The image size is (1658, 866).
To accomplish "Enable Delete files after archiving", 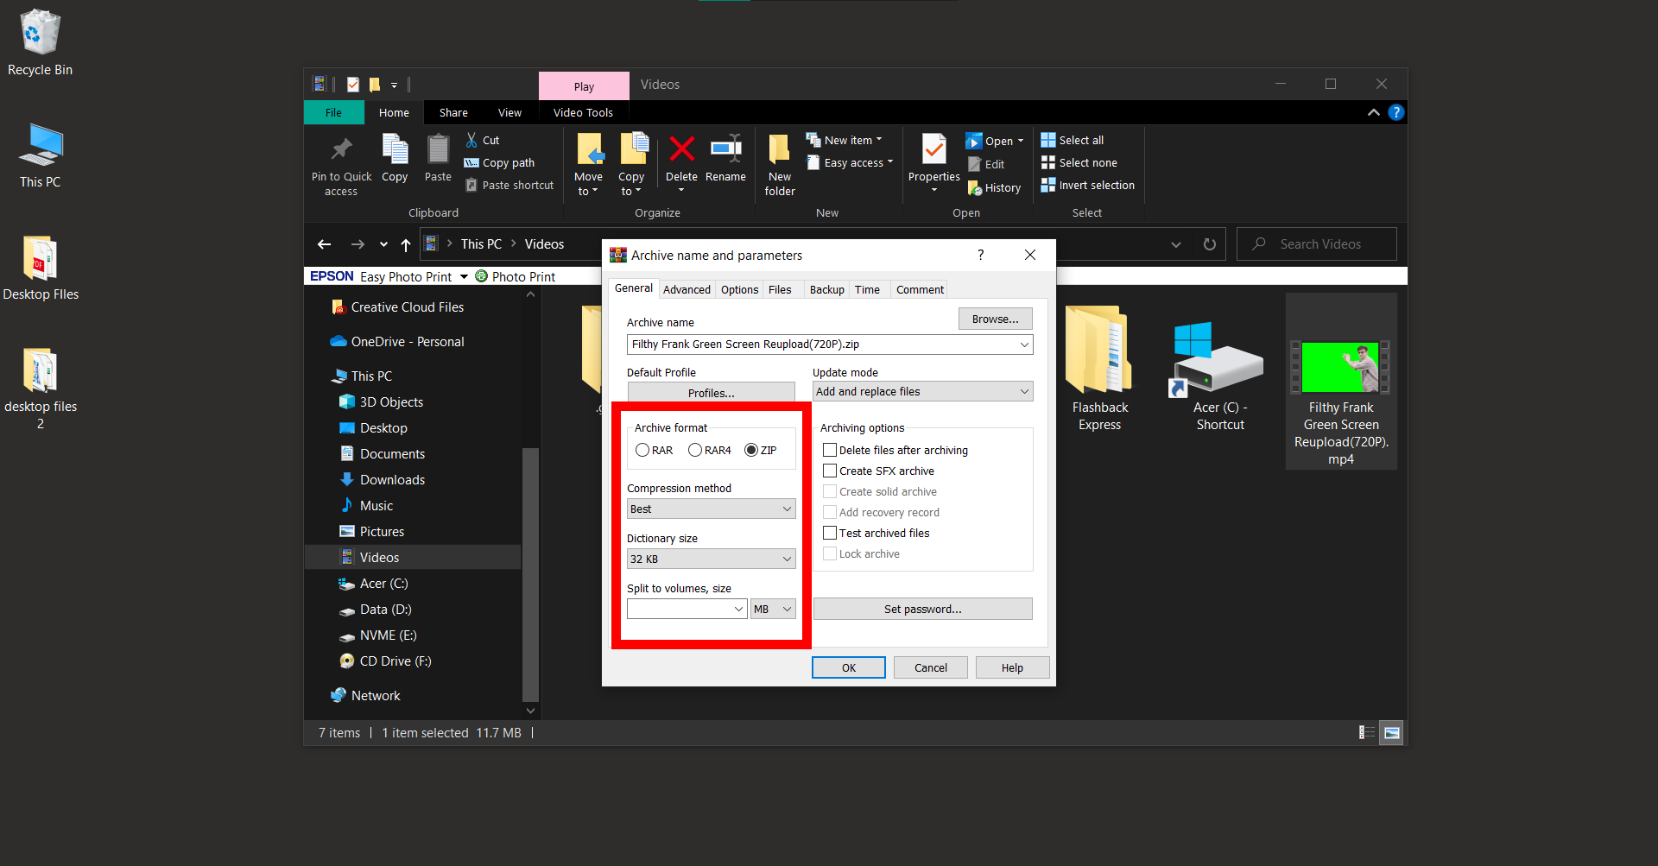I will (x=830, y=450).
